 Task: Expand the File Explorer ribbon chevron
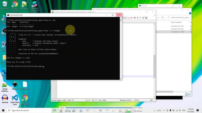(187, 13)
